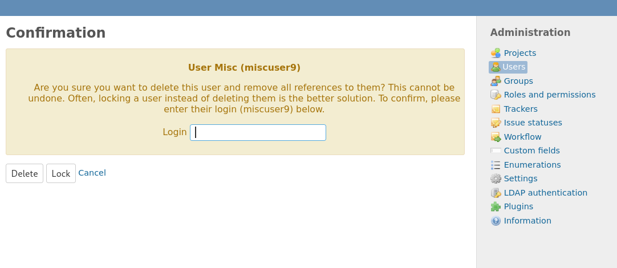Click the Issue statuses pencil icon
617x268 pixels.
pyautogui.click(x=496, y=123)
